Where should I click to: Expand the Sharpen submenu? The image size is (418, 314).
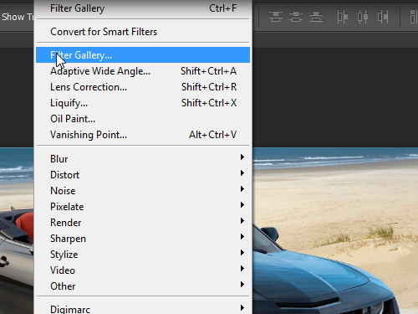point(143,239)
